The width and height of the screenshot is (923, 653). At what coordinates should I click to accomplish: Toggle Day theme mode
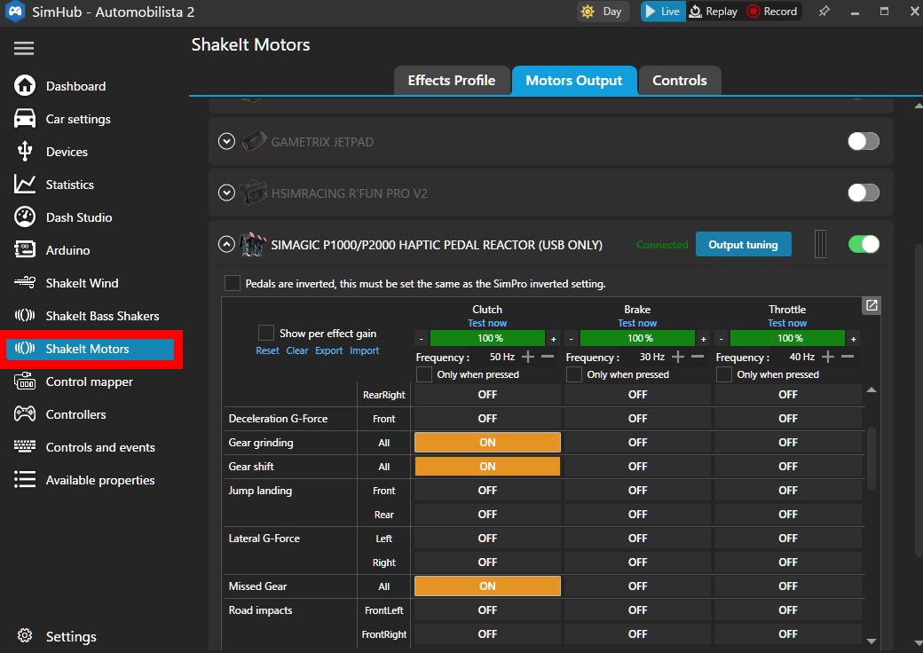603,12
